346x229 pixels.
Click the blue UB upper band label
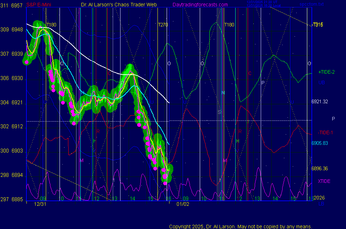tap(321, 82)
